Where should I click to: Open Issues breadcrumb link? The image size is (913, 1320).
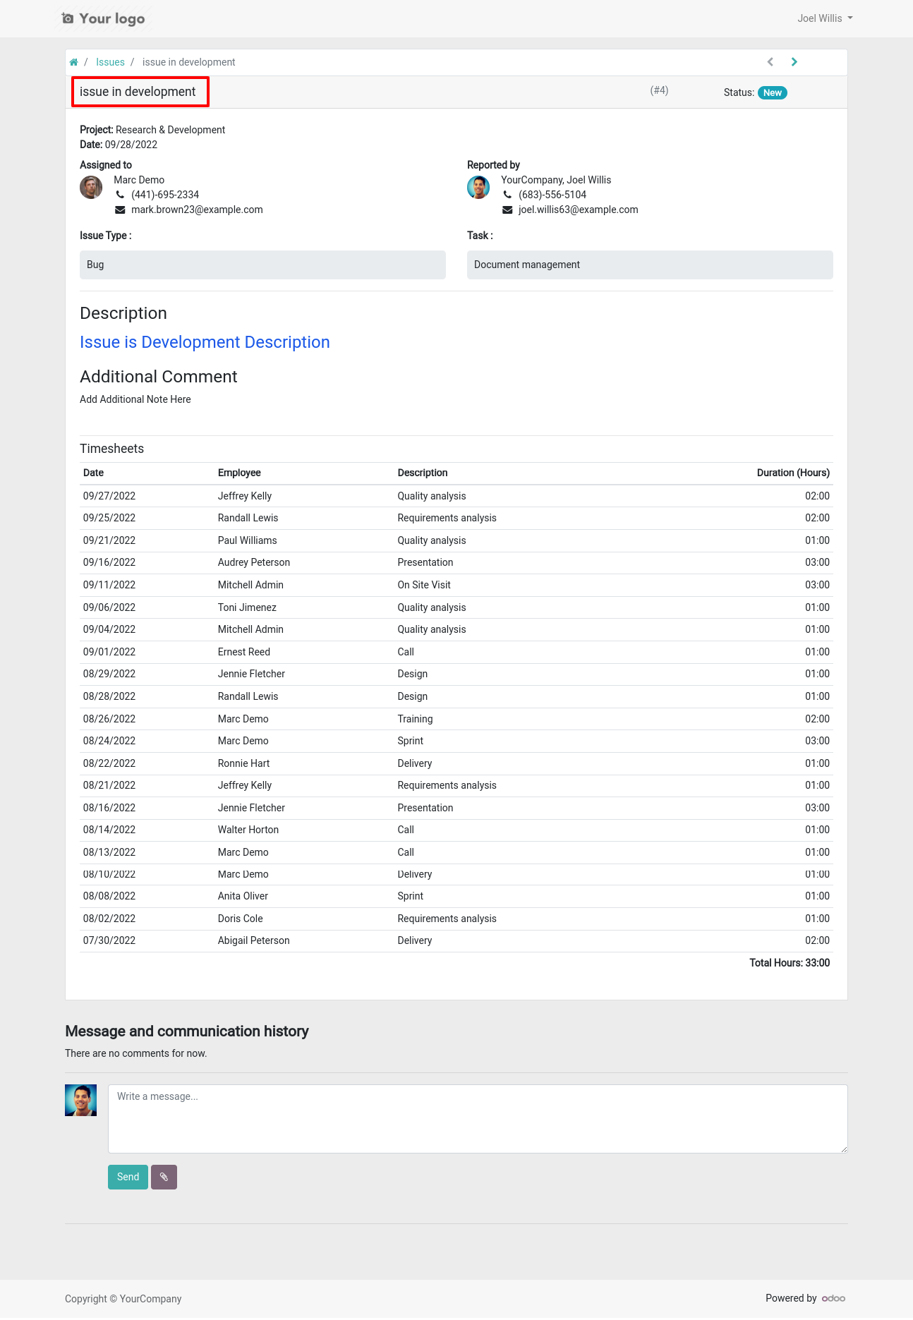(x=110, y=62)
